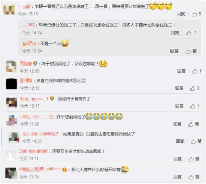Like the 12:18 comment with 6 likes

[x=196, y=14]
